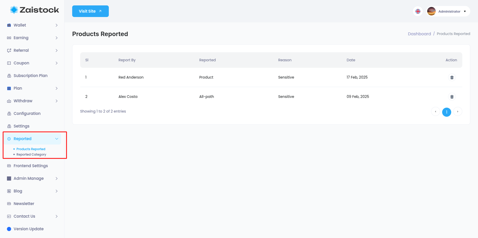478x238 pixels.
Task: Expand the Plan menu chevron
Action: pyautogui.click(x=56, y=88)
